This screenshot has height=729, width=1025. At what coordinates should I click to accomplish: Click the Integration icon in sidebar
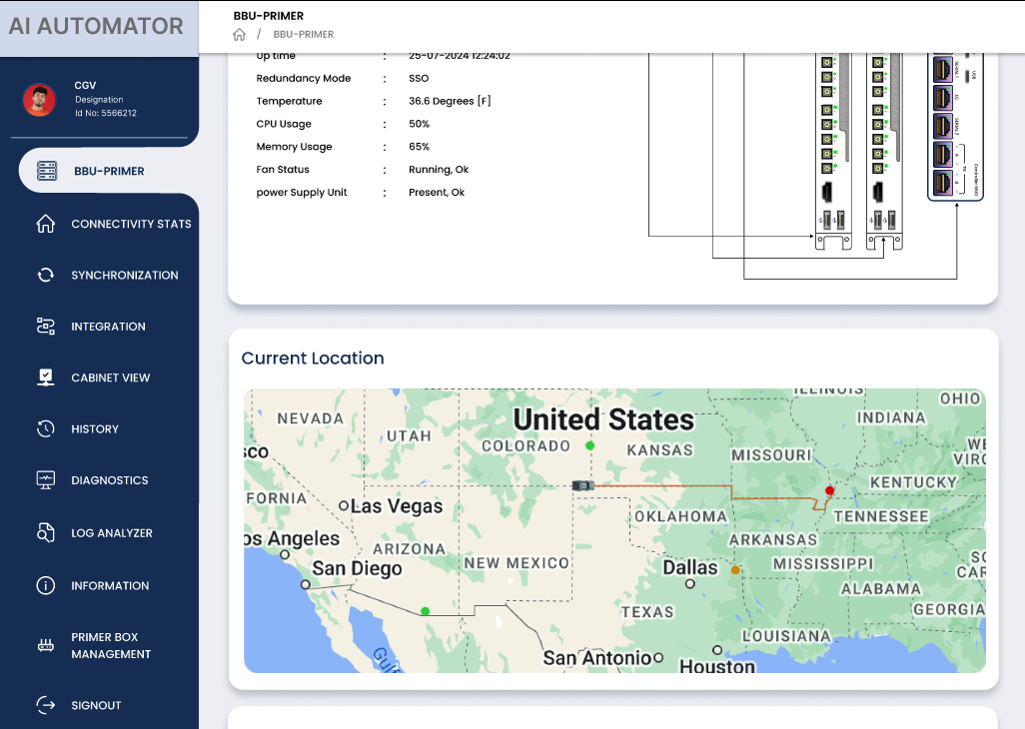click(45, 327)
